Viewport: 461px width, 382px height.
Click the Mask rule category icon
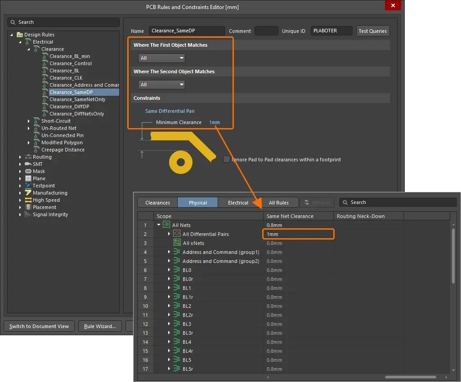coord(28,171)
